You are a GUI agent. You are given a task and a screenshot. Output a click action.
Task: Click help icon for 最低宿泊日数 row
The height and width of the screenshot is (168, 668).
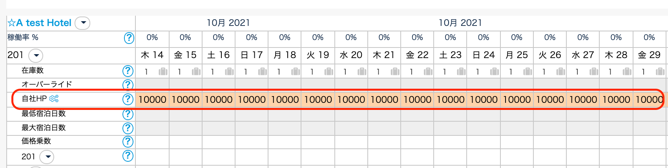tap(128, 114)
